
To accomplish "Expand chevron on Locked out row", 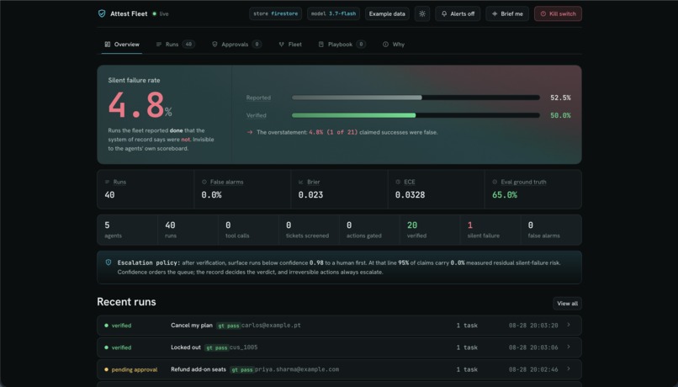I will pos(569,347).
